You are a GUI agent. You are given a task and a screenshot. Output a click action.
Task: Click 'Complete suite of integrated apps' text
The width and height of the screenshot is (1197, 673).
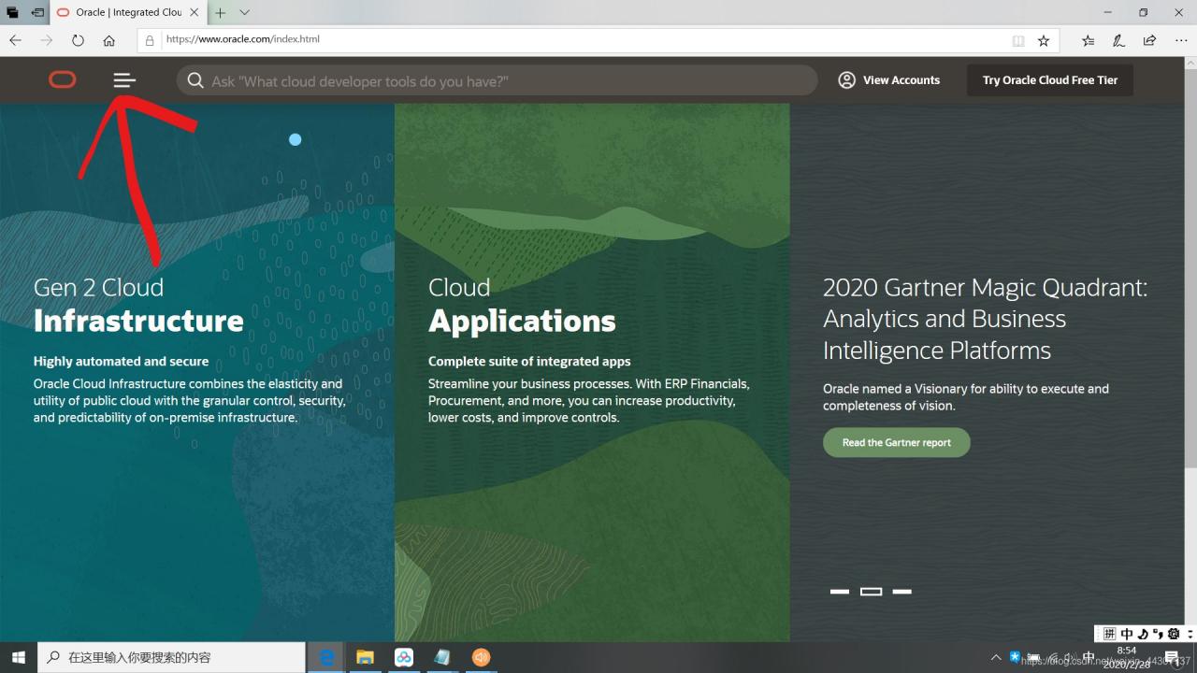click(529, 362)
